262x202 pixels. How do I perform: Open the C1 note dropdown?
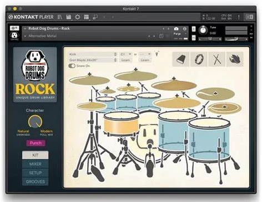pyautogui.click(x=125, y=54)
